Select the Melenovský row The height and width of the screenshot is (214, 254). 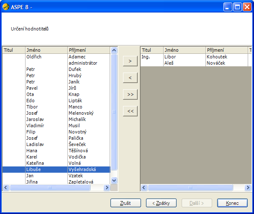(56, 113)
